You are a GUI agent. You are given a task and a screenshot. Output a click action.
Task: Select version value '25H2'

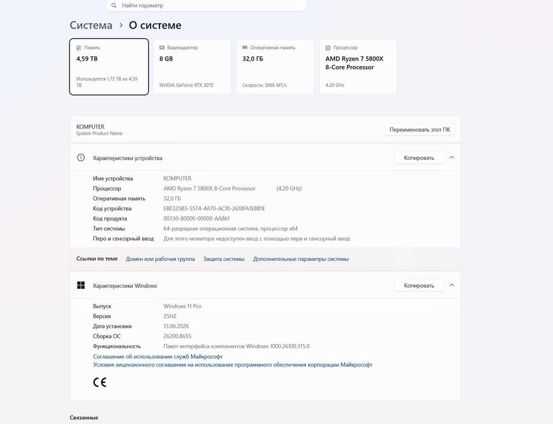coord(170,316)
